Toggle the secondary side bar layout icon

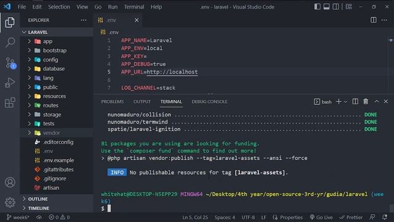pos(336,7)
